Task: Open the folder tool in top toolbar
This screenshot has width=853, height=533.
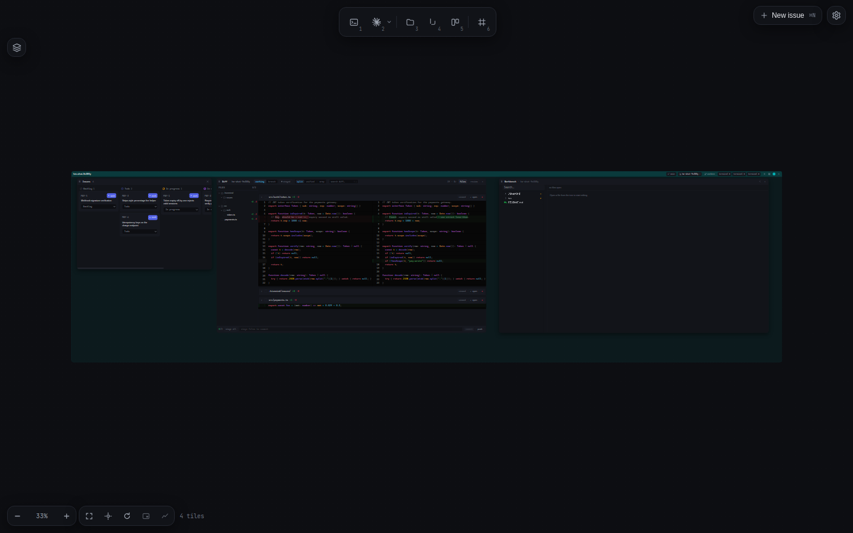Action: [410, 22]
